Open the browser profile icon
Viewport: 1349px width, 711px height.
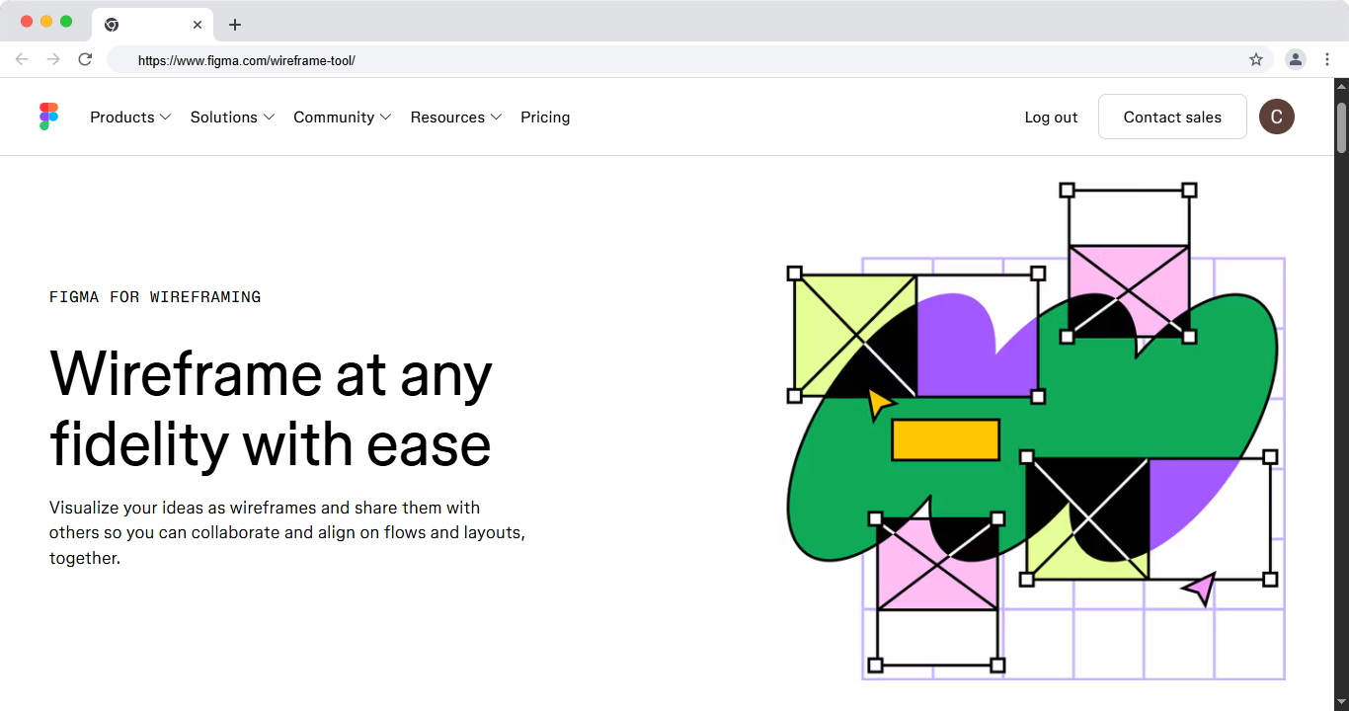[x=1295, y=59]
